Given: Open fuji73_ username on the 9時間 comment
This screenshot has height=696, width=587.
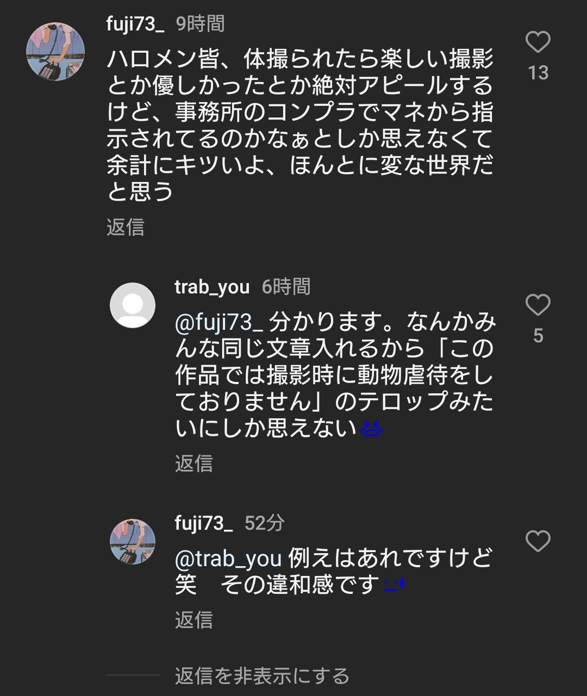Looking at the screenshot, I should click(135, 24).
